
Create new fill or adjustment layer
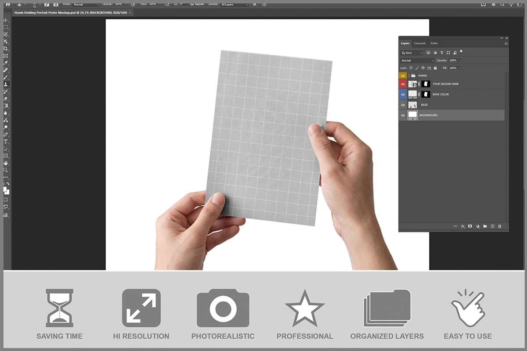click(x=478, y=226)
